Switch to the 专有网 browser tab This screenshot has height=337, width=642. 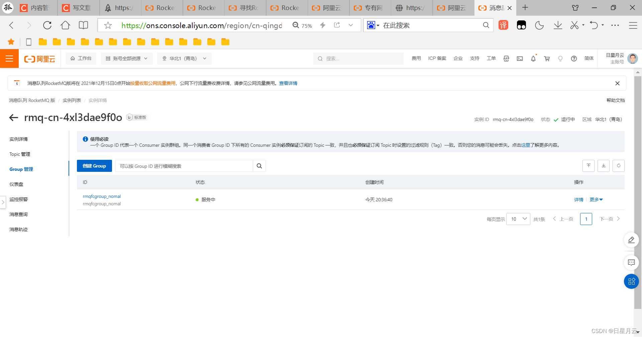tap(370, 8)
